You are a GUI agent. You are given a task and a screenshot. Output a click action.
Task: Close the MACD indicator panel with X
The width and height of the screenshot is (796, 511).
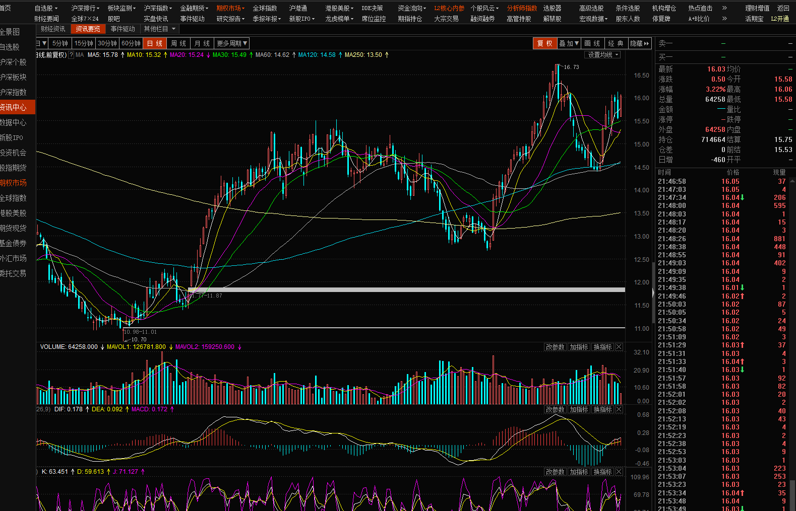[x=619, y=409]
